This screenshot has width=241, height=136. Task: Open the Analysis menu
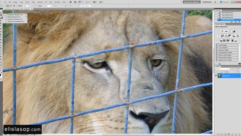point(40,2)
